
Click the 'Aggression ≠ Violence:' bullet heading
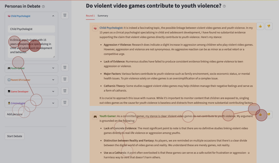[x=117, y=45]
